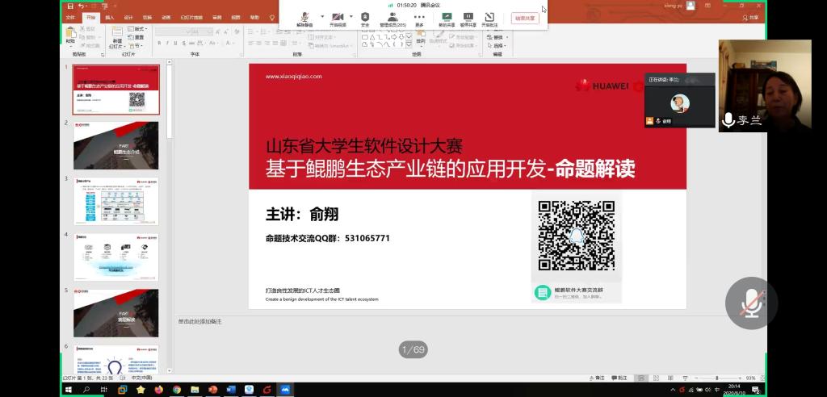Click the red End Sharing button
Viewport: 827px width, 397px height.
tap(525, 18)
